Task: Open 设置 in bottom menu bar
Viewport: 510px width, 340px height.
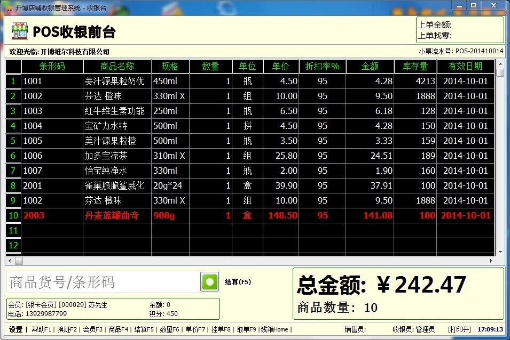Action: click(15, 329)
